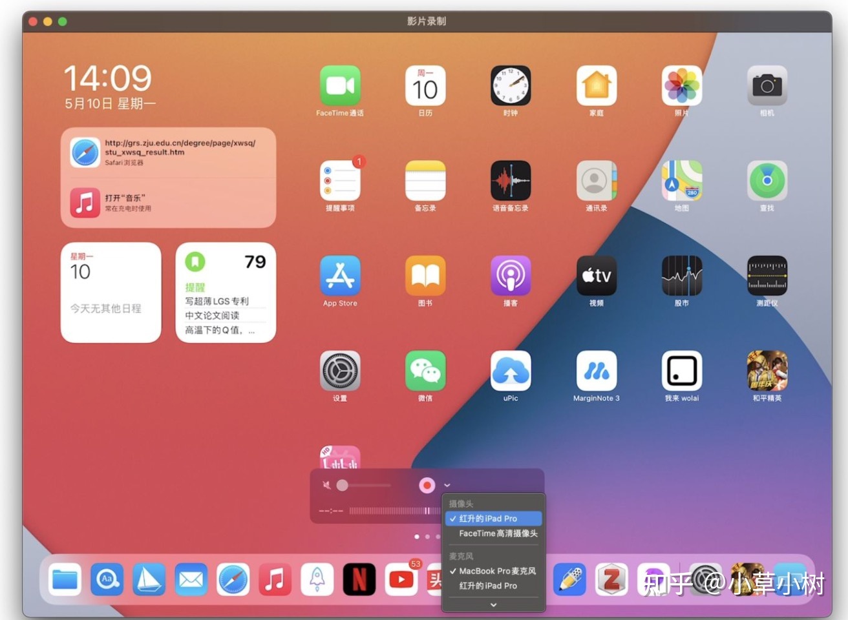
Task: Open YouTube with the 53 badge
Action: [401, 579]
